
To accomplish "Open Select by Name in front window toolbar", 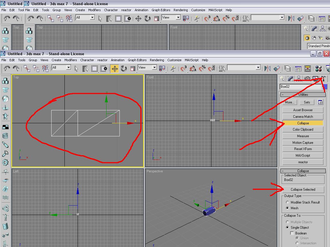I will tap(85, 69).
